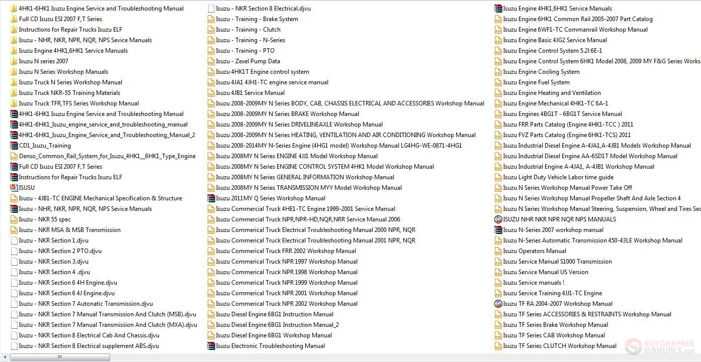Select Isuzu - Training - PTO
Image resolution: width=701 pixels, height=362 pixels.
(x=245, y=51)
